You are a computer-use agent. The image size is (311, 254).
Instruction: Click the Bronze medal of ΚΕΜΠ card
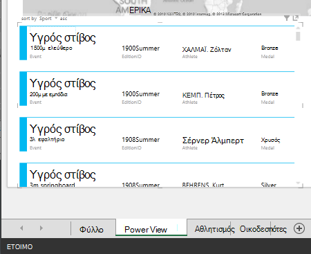[x=270, y=93]
